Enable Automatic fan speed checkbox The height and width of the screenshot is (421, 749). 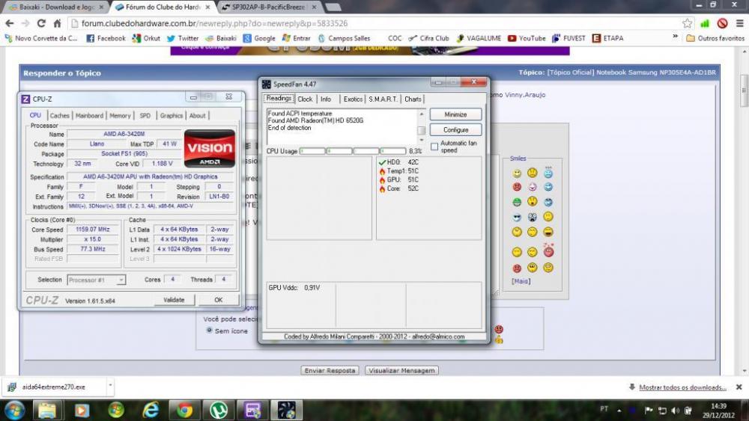tap(434, 147)
